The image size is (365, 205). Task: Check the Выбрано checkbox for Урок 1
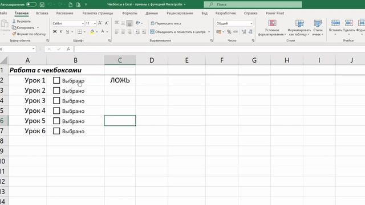click(56, 80)
